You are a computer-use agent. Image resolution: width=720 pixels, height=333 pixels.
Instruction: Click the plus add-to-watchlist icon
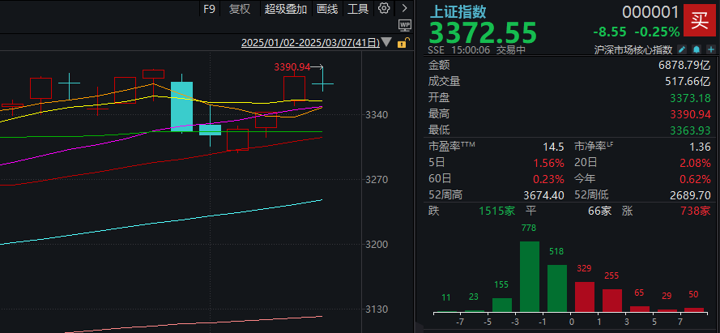711,49
